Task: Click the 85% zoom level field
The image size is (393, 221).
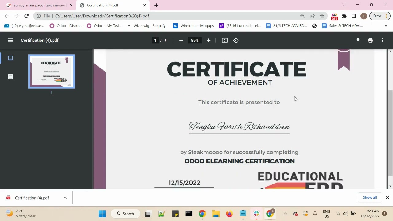Action: pos(195,40)
